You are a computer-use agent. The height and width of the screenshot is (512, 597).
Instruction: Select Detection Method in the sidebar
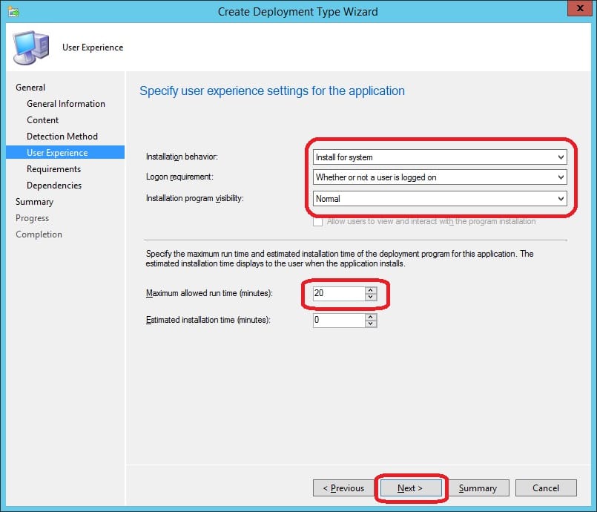[x=62, y=137]
